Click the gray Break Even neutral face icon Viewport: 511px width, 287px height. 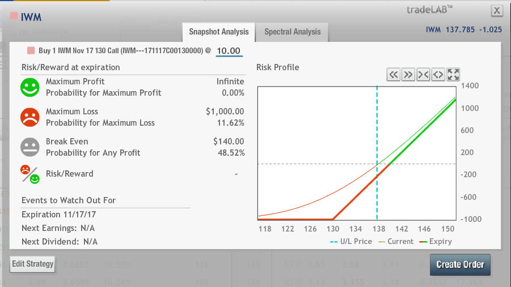click(30, 147)
